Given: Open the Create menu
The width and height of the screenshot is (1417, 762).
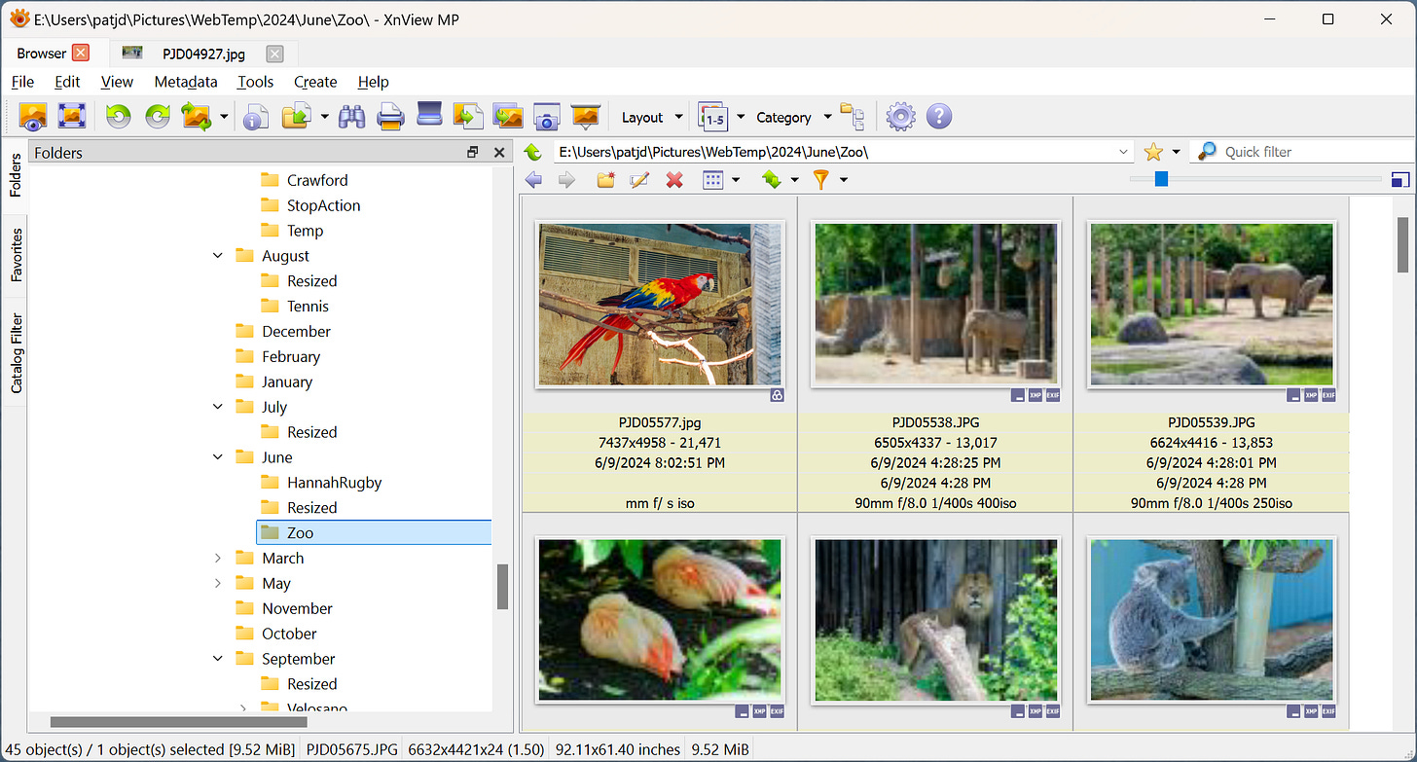Looking at the screenshot, I should pos(315,82).
